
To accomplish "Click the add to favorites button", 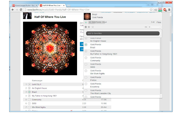I will 123,33.
